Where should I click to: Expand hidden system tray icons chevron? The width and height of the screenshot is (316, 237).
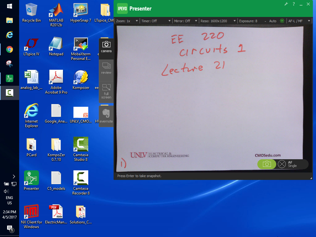(x=14, y=177)
